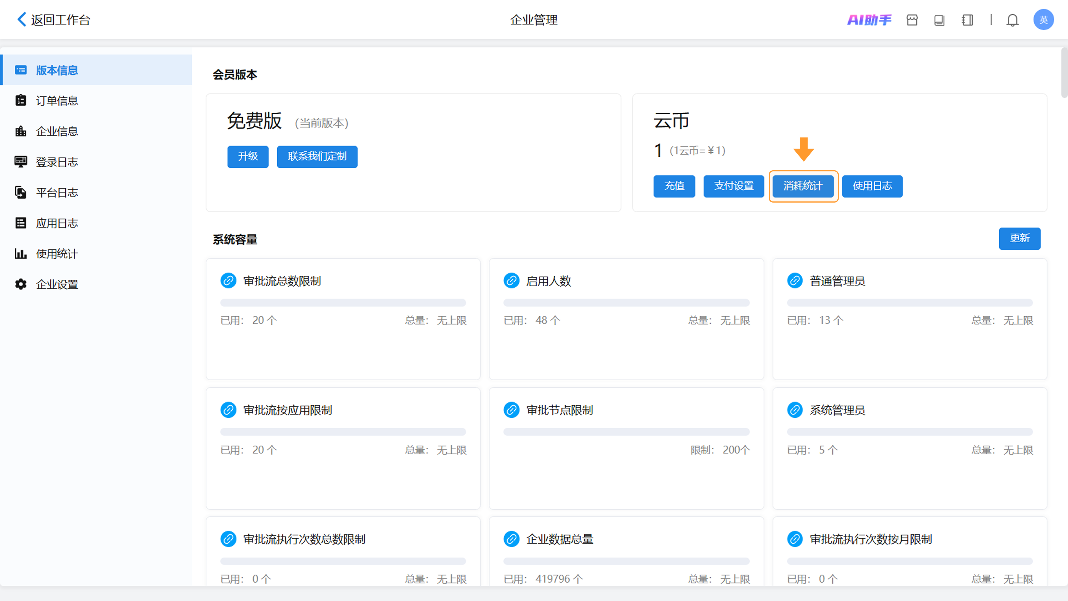The height and width of the screenshot is (601, 1068).
Task: Click link icon of 系统管理员 card
Action: click(795, 410)
